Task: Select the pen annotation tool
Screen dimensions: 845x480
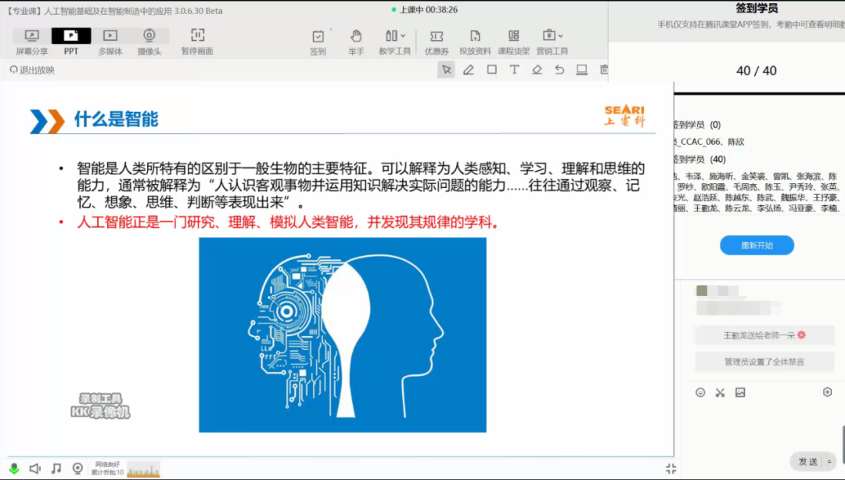Action: (x=469, y=70)
